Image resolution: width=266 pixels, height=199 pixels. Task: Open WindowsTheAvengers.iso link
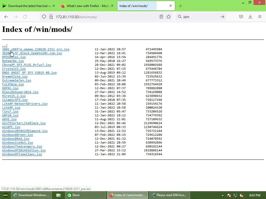[22, 147]
